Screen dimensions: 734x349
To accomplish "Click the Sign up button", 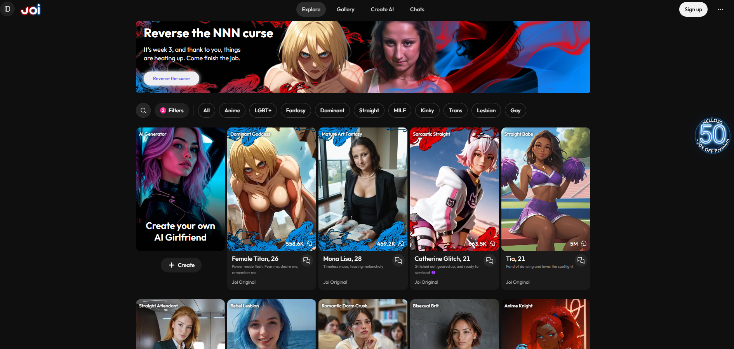I will 693,9.
